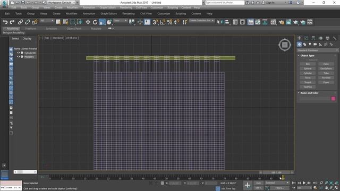The height and width of the screenshot is (191, 340).
Task: Activate the Select and Link tool
Action: 20,22
